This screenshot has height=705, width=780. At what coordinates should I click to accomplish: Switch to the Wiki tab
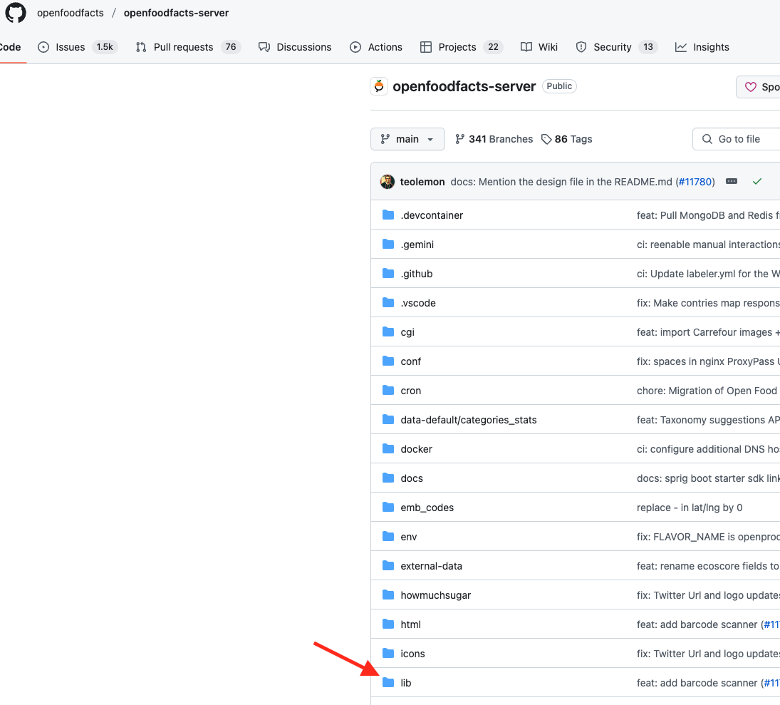click(x=539, y=47)
